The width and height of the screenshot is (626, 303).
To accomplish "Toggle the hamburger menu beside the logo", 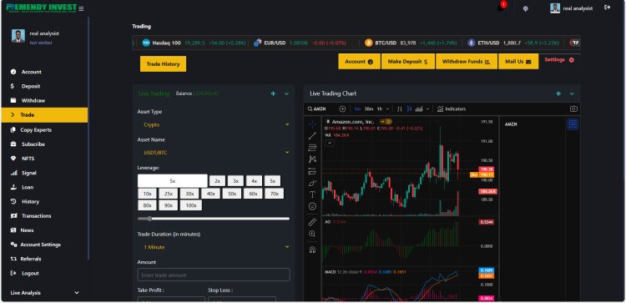I will (81, 8).
